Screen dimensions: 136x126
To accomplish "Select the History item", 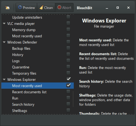I will click(x=37, y=55).
